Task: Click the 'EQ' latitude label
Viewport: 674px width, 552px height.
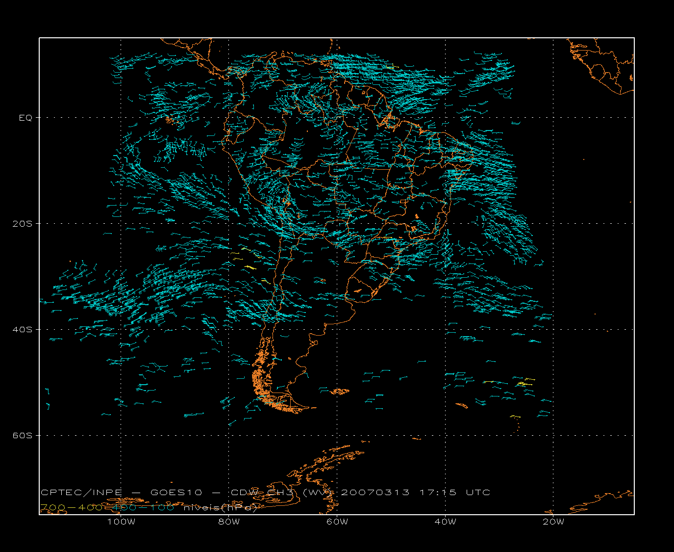Action: tap(25, 118)
